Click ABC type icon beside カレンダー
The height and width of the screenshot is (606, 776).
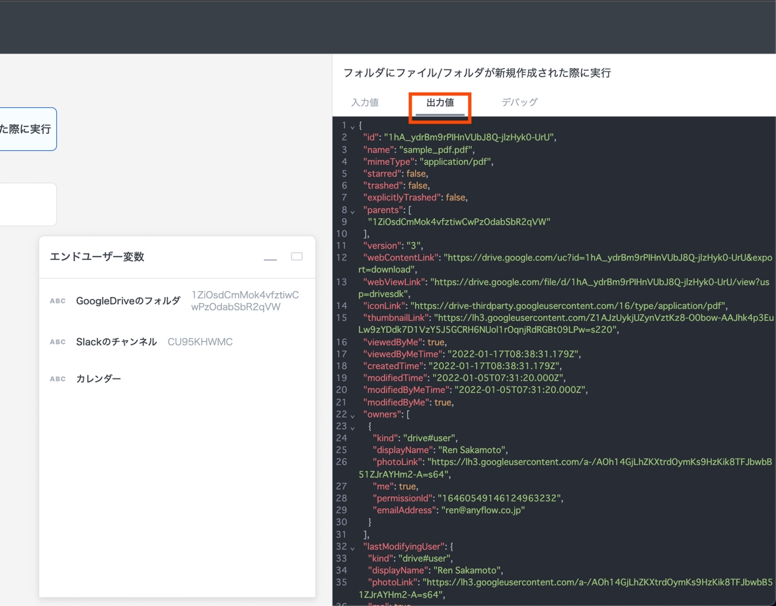pyautogui.click(x=58, y=379)
